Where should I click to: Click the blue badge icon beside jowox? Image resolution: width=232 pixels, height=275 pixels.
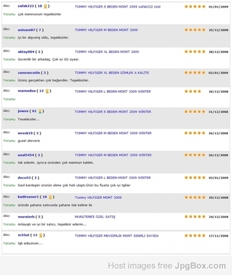(40, 111)
